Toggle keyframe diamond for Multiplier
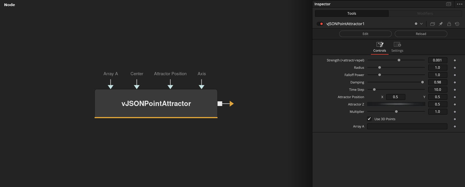This screenshot has width=465, height=187. pyautogui.click(x=455, y=112)
